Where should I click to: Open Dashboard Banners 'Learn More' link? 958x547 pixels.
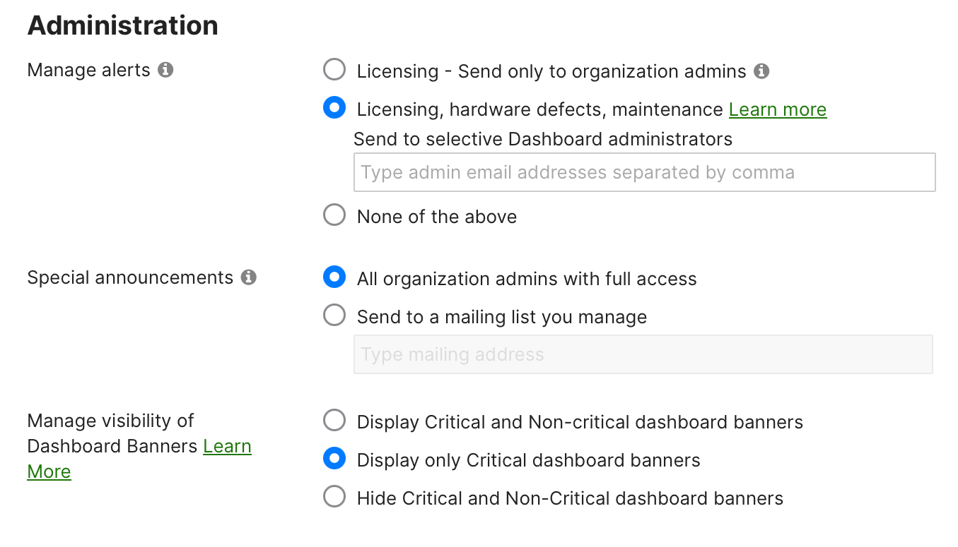(227, 446)
